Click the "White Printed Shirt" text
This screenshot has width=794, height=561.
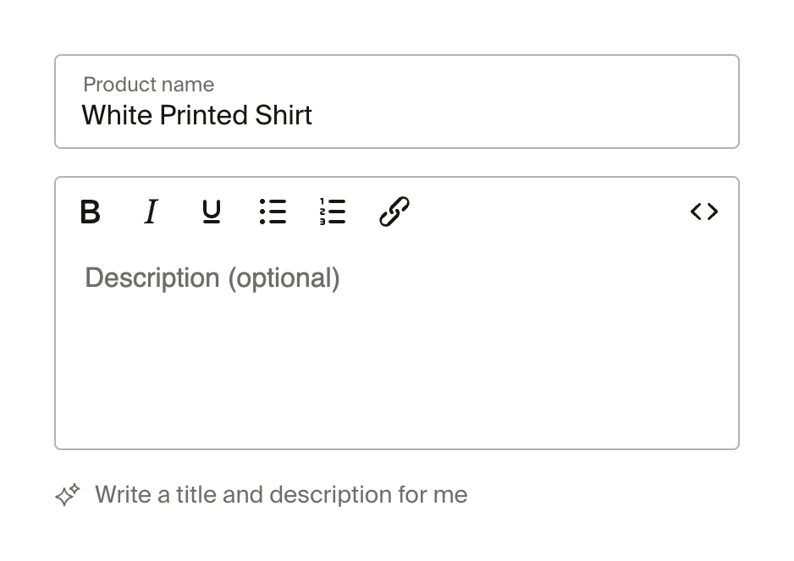coord(197,115)
